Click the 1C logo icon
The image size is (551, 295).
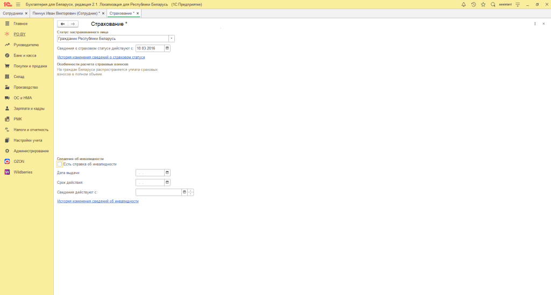(x=8, y=4)
